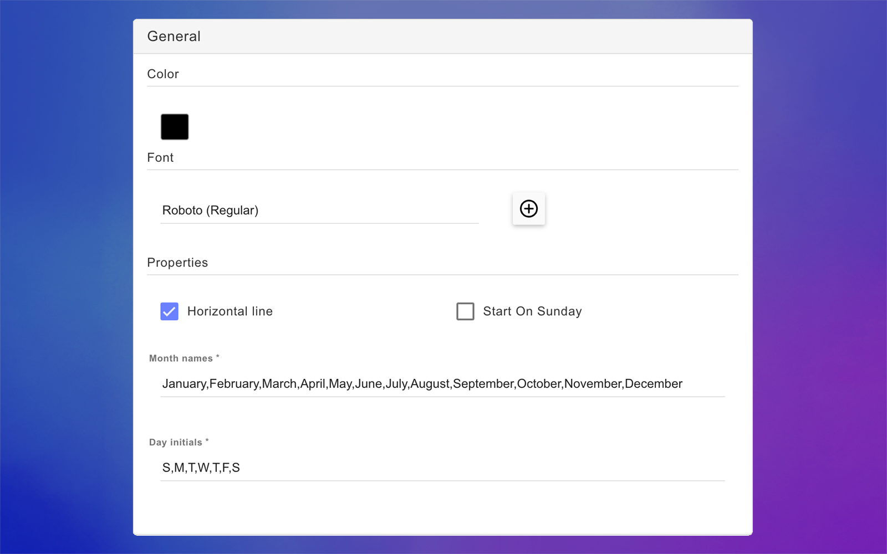Click the Start On Sunday label text
This screenshot has width=887, height=554.
[x=532, y=311]
